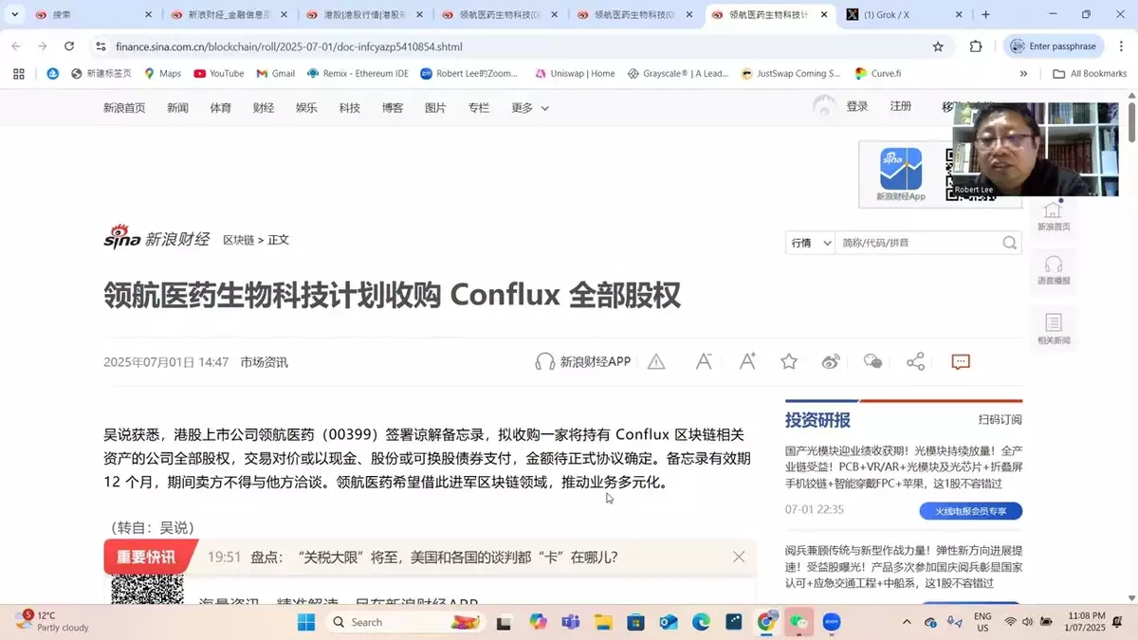Viewport: 1138px width, 640px height.
Task: Select 博客 in the Sina navigation
Action: (393, 108)
